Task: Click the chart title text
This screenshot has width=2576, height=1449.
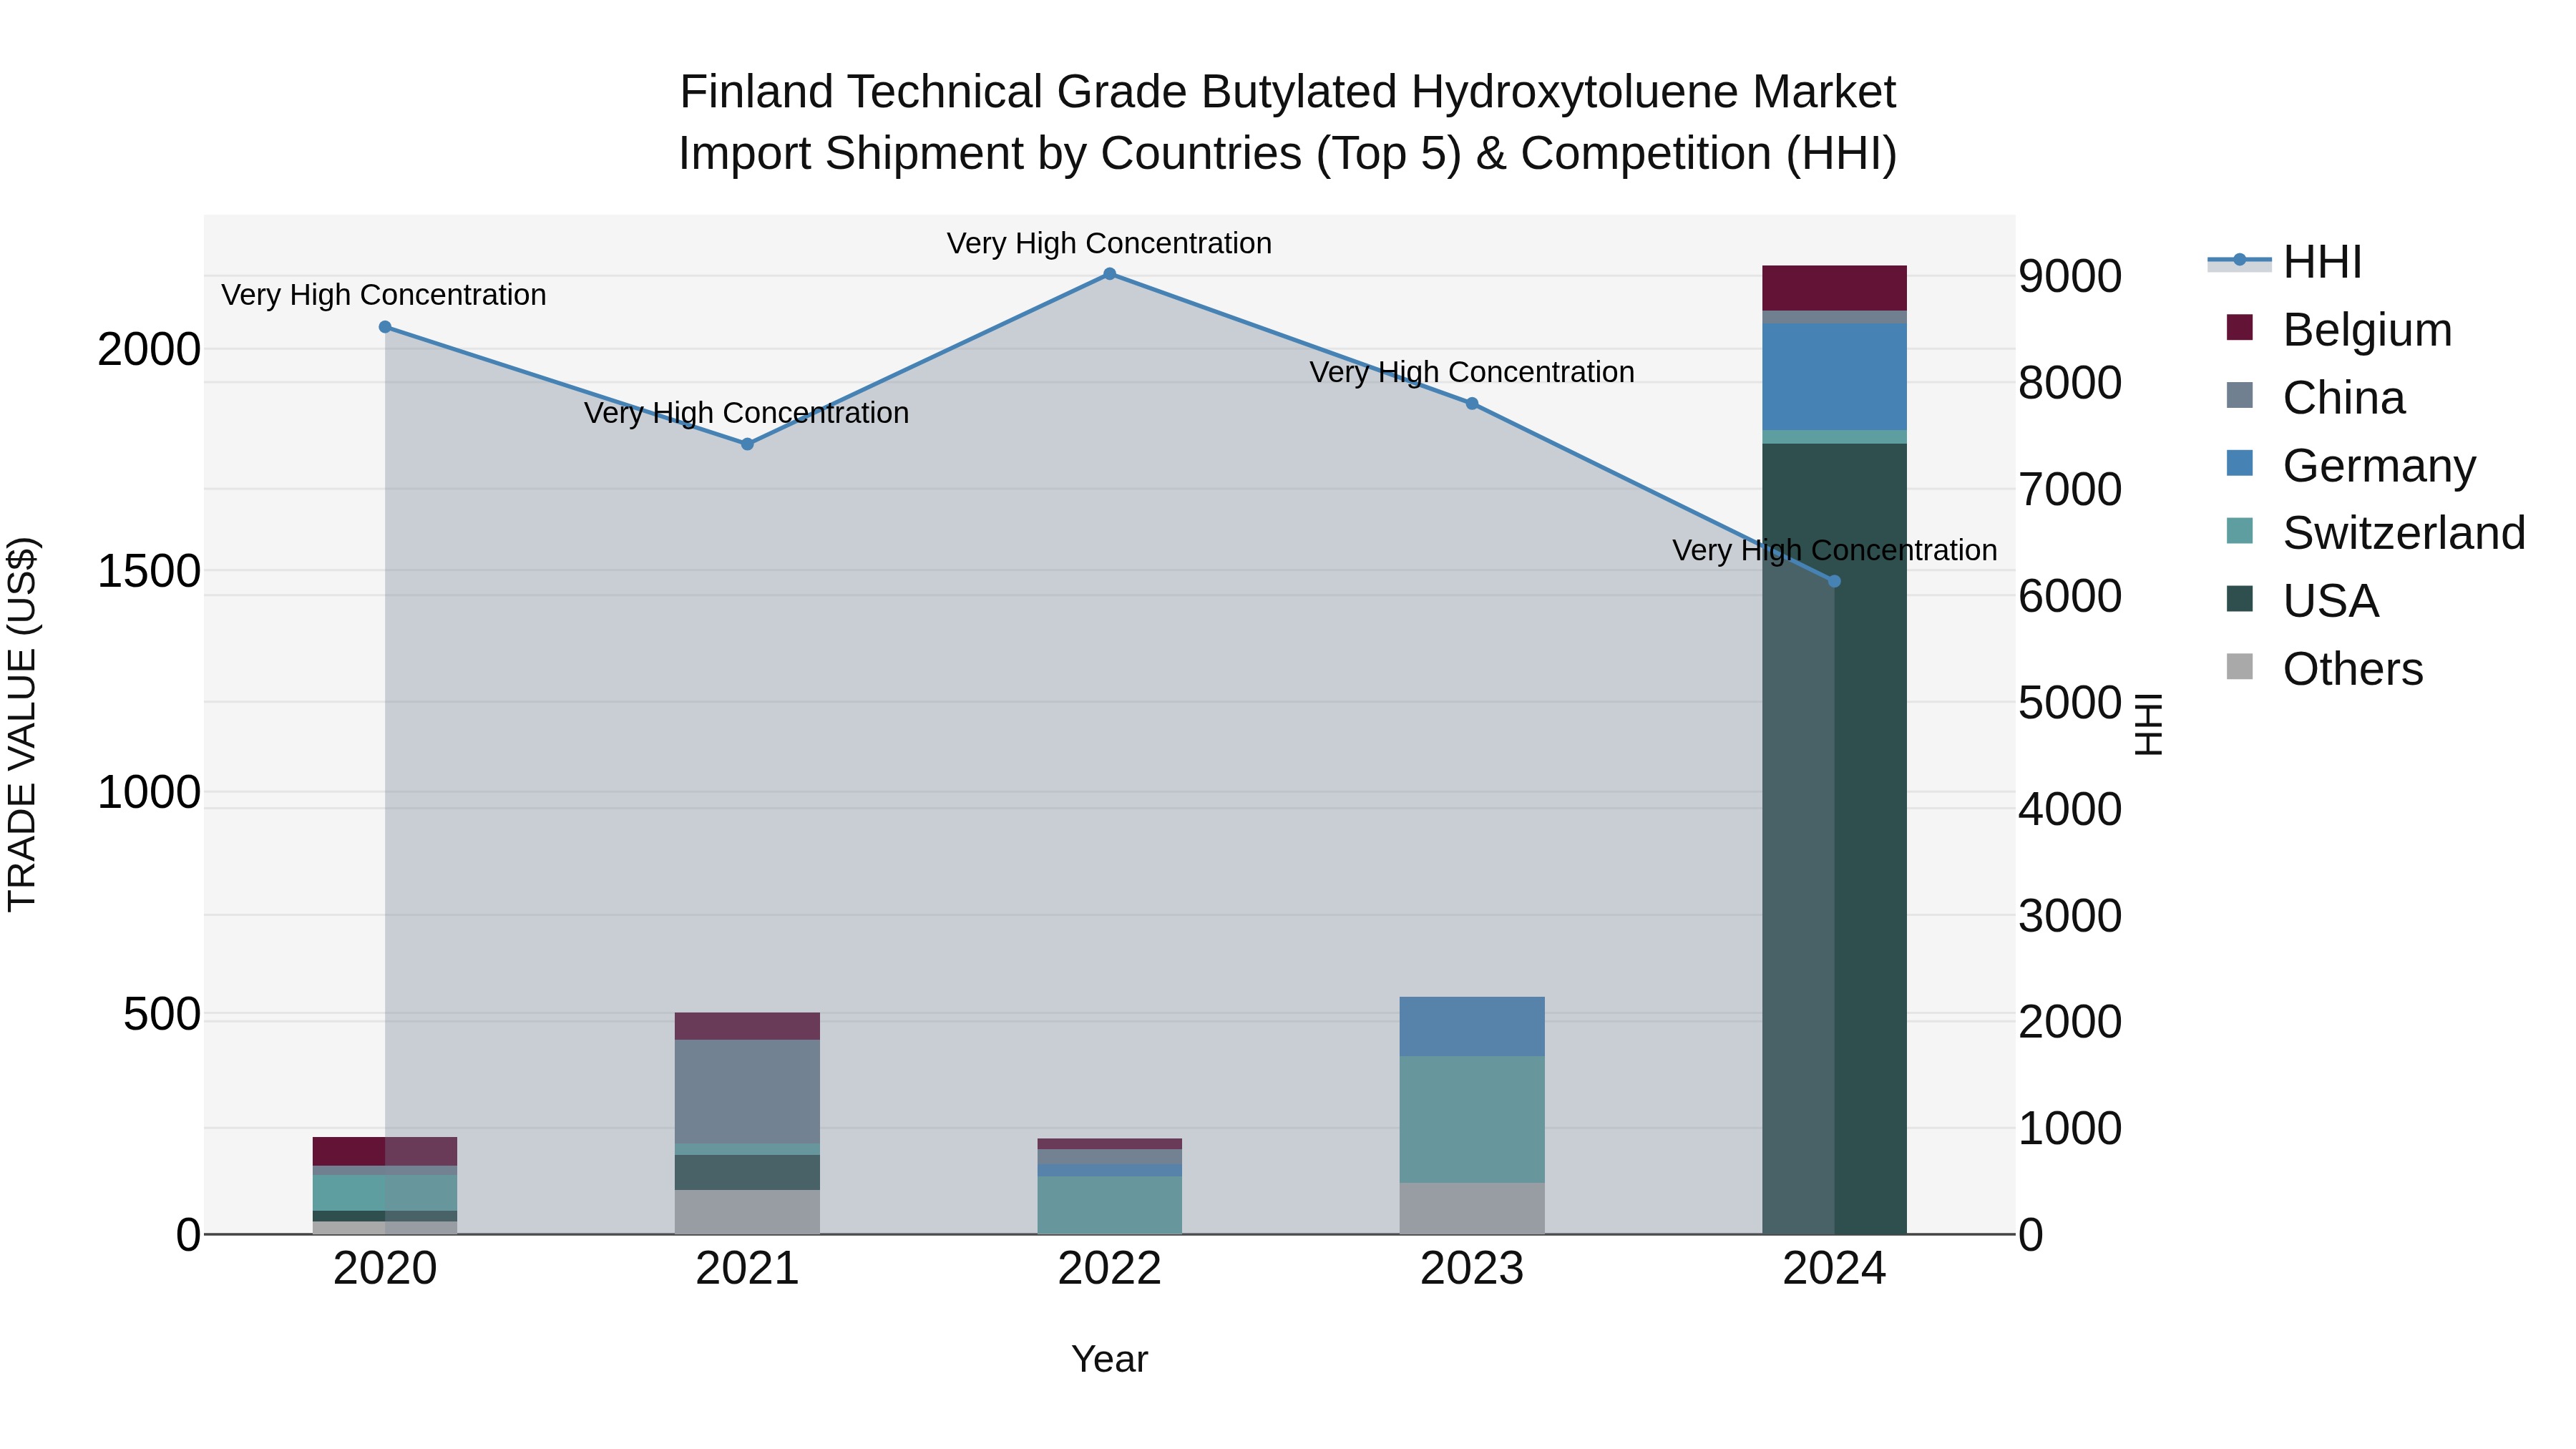Action: tap(1288, 122)
